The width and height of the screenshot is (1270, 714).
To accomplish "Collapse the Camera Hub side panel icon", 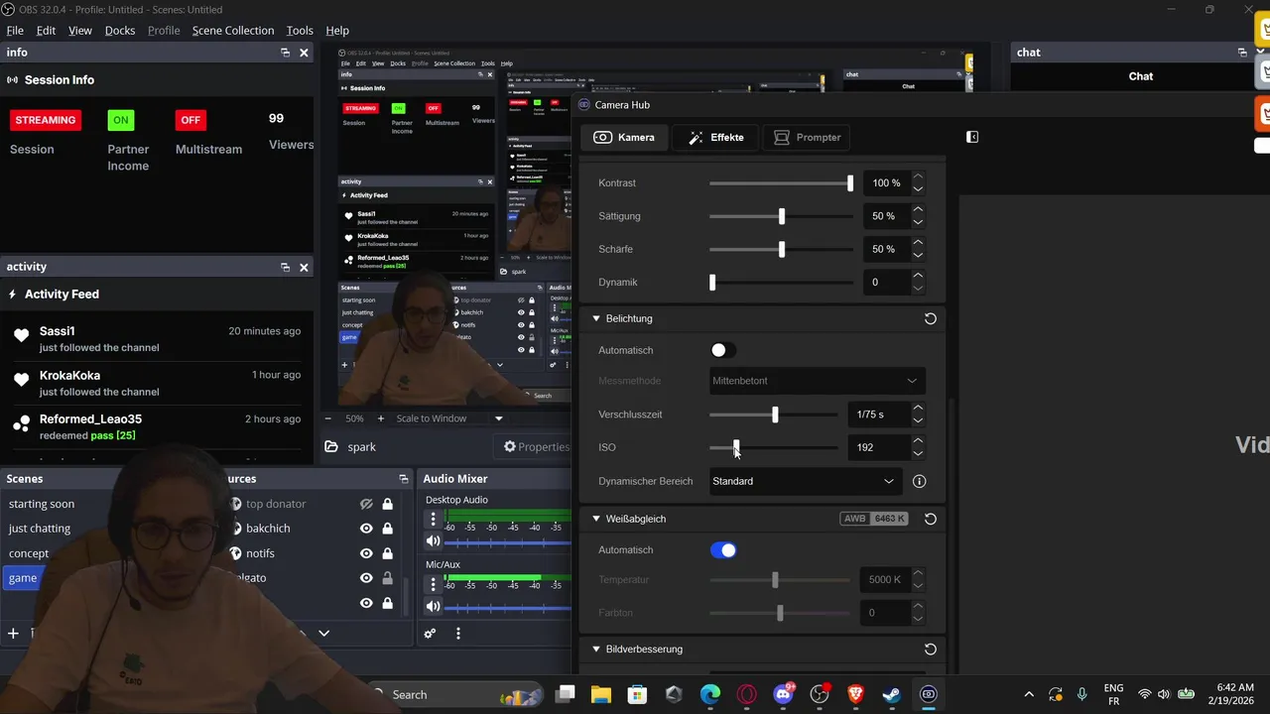I will [x=972, y=137].
